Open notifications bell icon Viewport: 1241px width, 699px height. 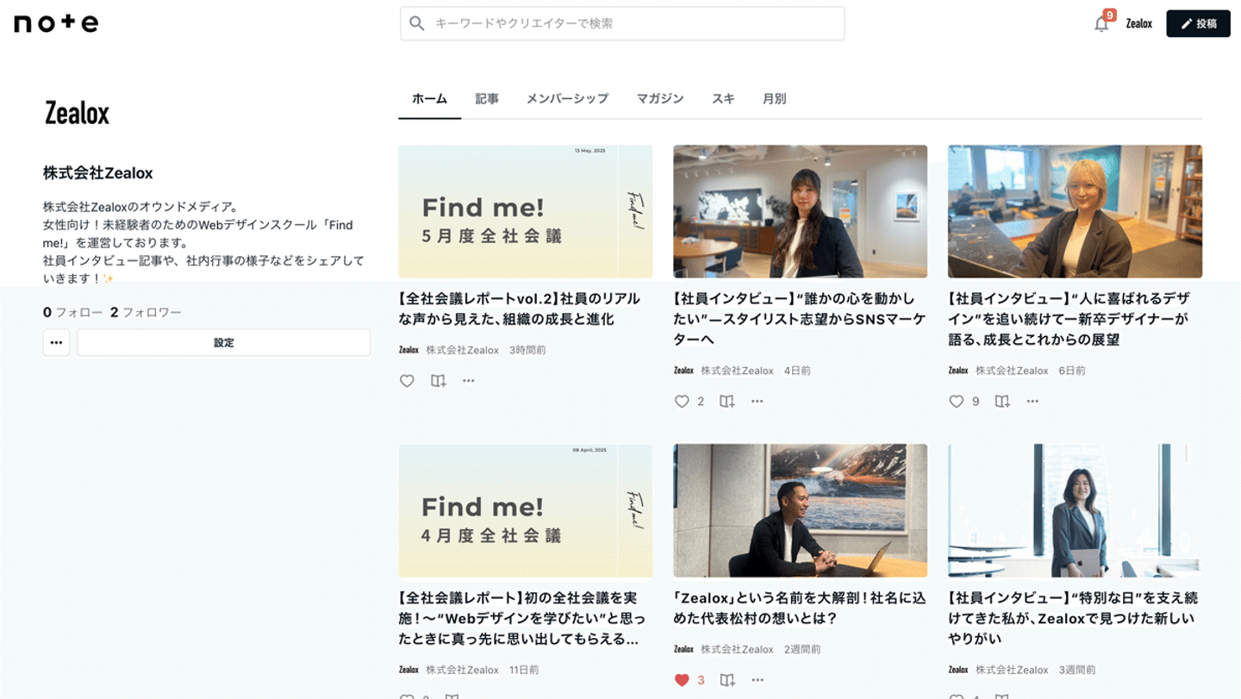(x=1101, y=23)
